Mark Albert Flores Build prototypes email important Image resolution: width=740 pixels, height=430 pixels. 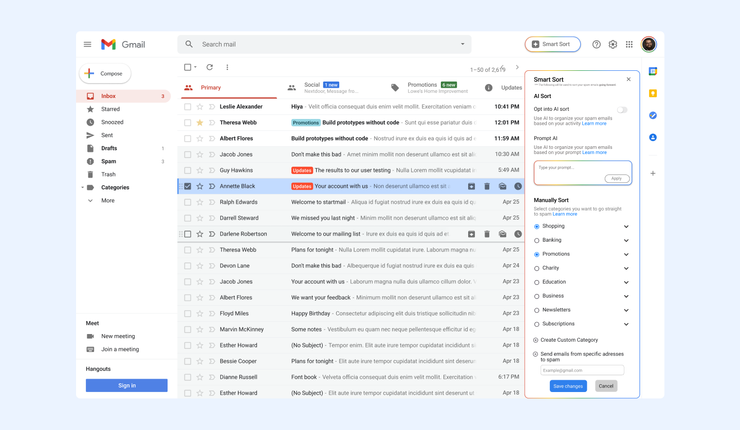(x=212, y=139)
